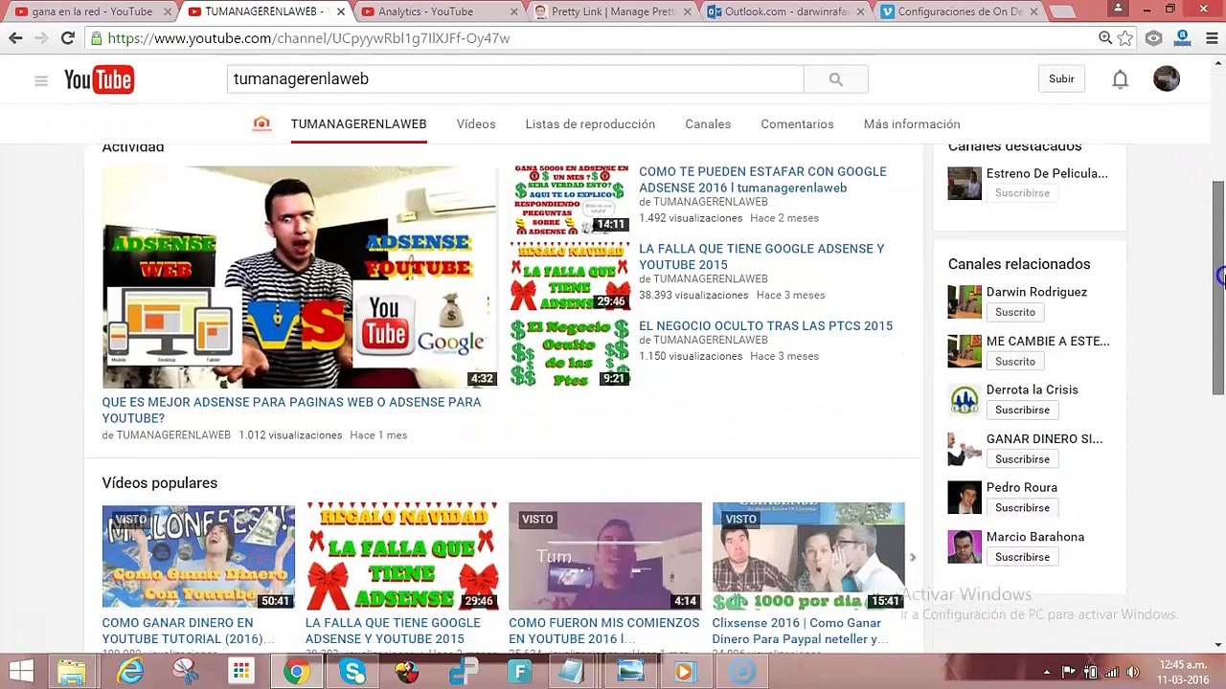
Task: Open the 50:41 popular video thumbnail
Action: [x=198, y=556]
